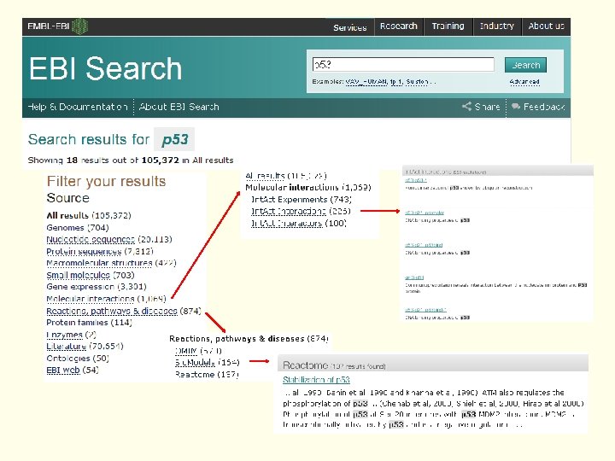Open About EBI Search

tap(179, 107)
